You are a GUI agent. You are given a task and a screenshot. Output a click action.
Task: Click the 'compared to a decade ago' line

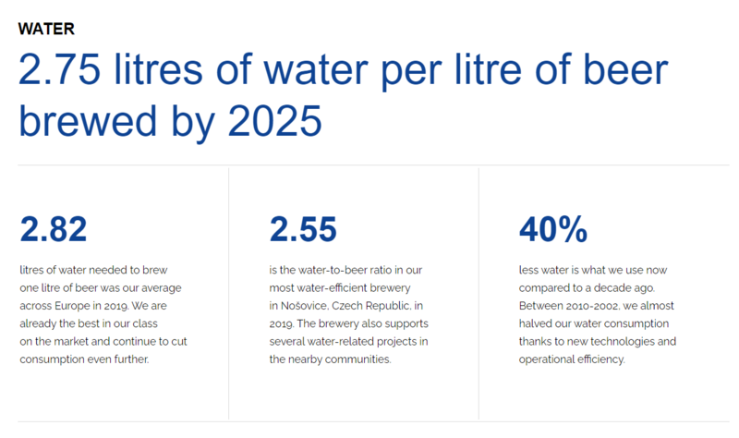click(587, 288)
